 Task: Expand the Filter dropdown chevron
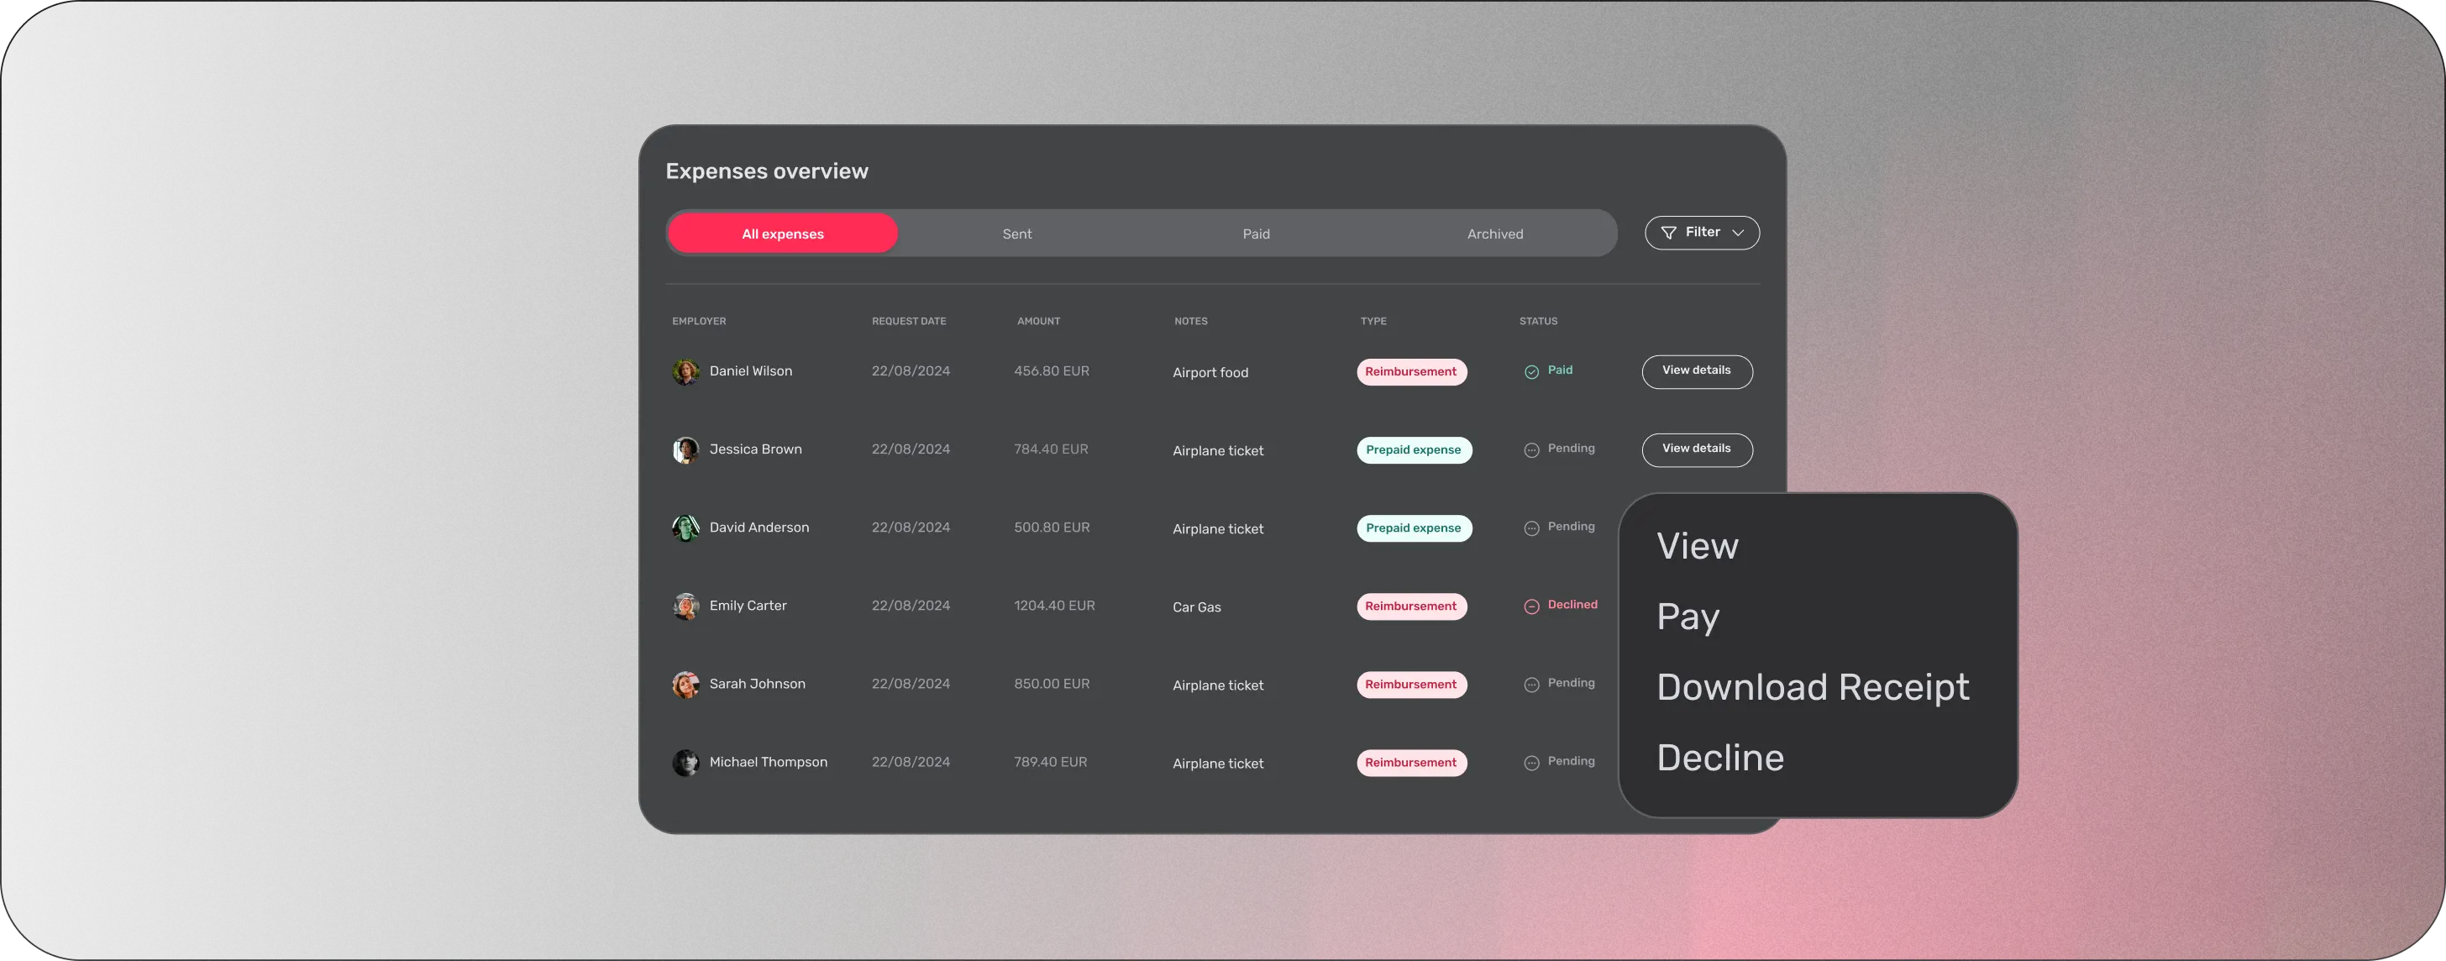(x=1738, y=233)
